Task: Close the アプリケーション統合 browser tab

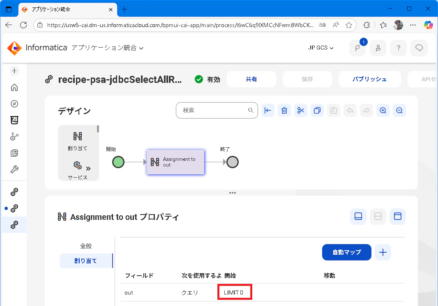Action: coord(111,9)
